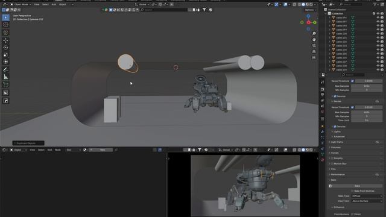This screenshot has width=386, height=217.
Task: Select the Measure tool
Action: click(5, 77)
